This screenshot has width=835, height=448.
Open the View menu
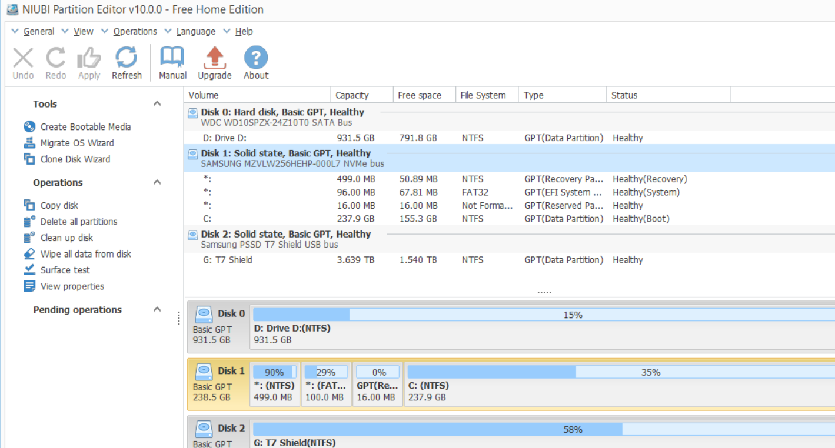point(84,31)
